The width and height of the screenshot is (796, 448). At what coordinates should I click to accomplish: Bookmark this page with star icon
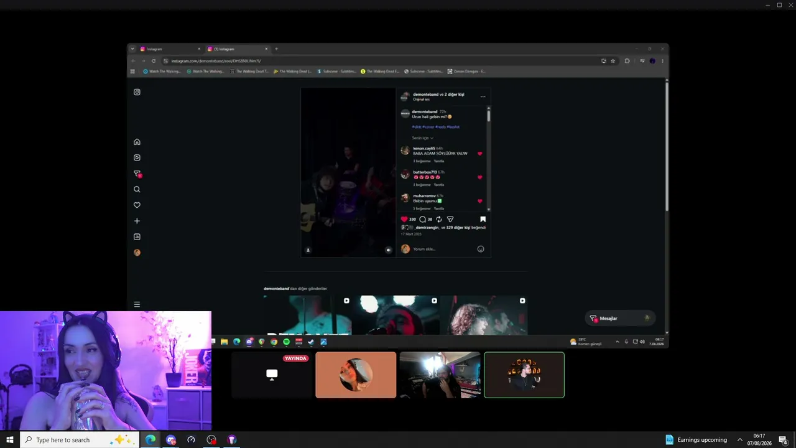coord(613,61)
